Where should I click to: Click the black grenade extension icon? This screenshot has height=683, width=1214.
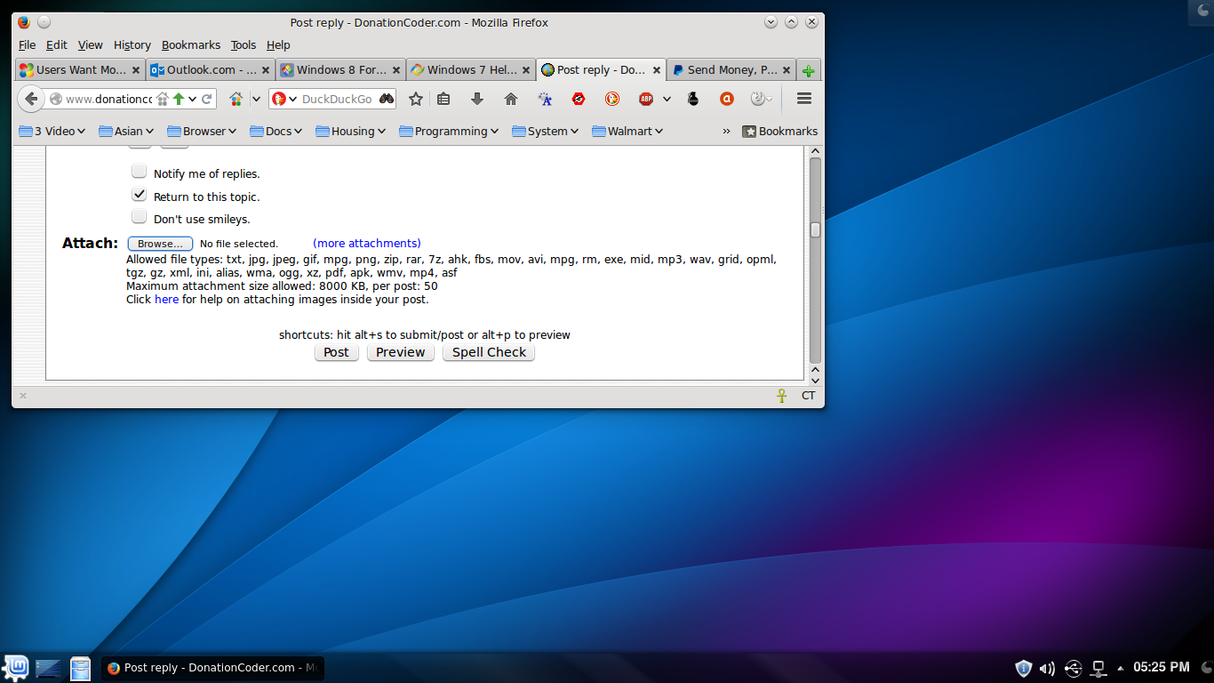pyautogui.click(x=693, y=99)
